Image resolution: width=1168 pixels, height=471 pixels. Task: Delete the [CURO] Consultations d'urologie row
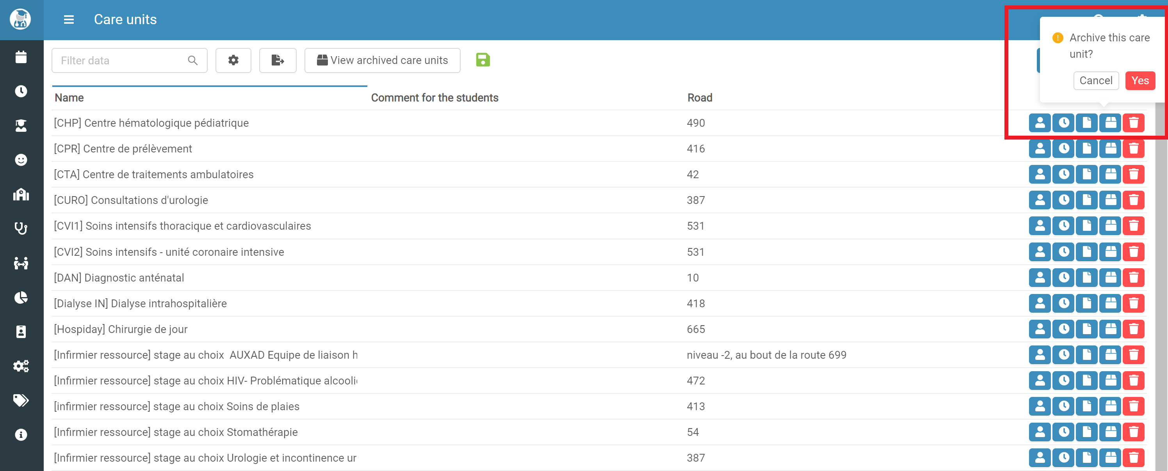tap(1134, 200)
